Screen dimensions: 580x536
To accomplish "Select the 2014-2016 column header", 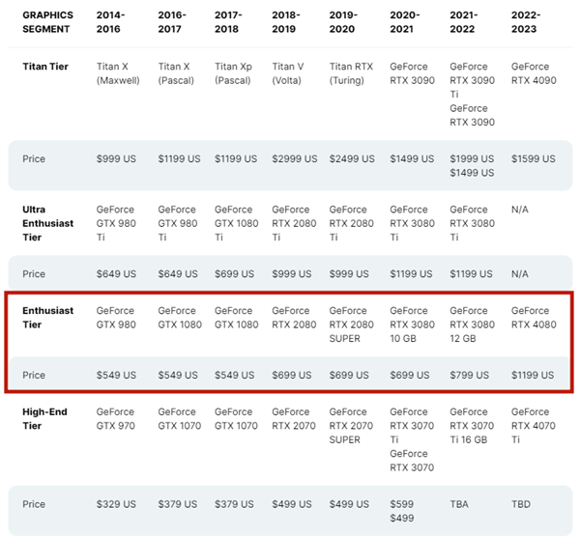I will click(x=110, y=22).
